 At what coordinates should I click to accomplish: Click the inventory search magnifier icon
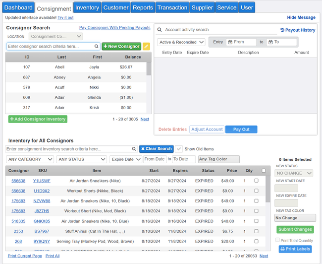tap(134, 149)
